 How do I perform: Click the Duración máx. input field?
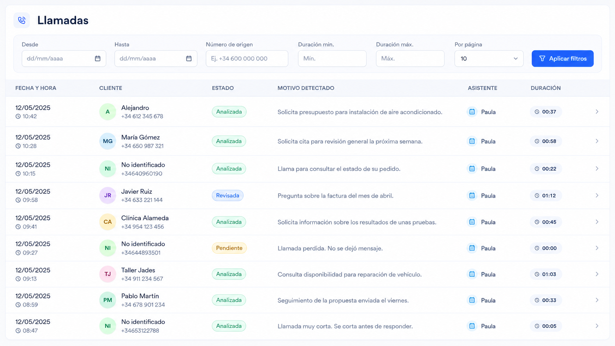[410, 58]
